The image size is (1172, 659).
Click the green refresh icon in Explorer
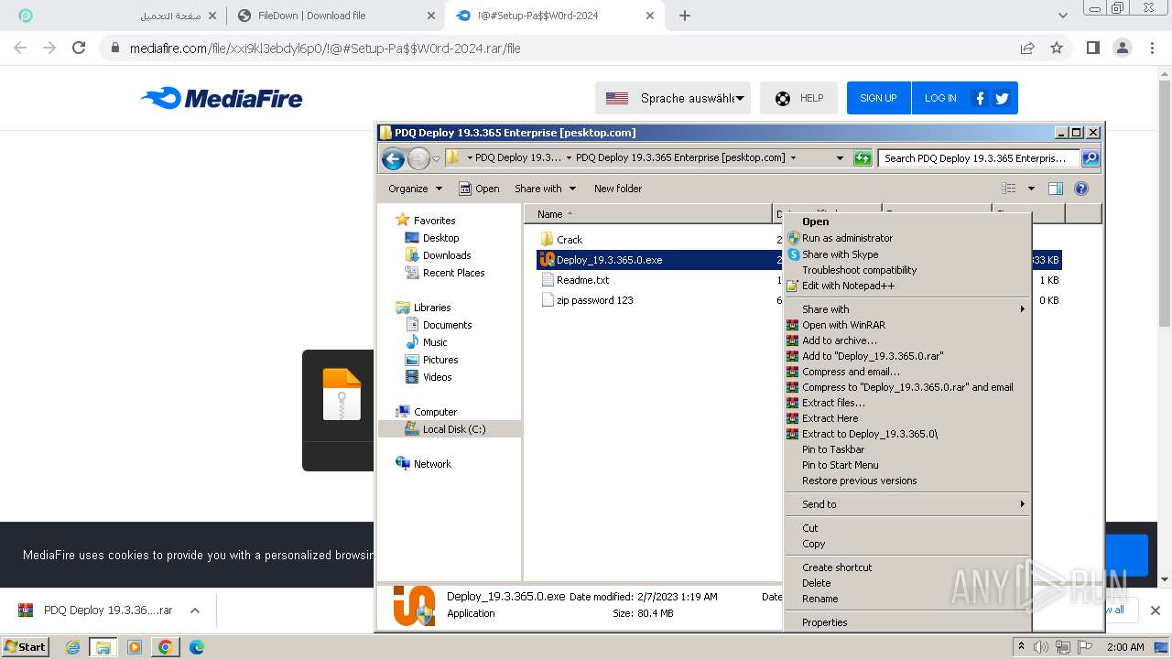click(863, 158)
